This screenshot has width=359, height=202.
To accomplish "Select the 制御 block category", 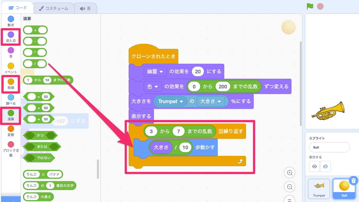I will (x=11, y=84).
